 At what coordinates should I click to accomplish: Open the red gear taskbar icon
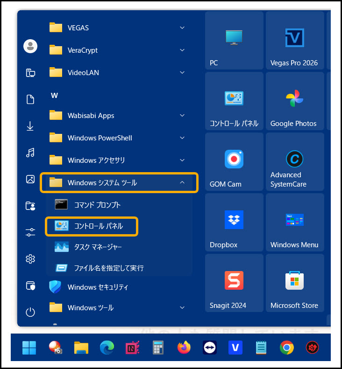click(312, 348)
